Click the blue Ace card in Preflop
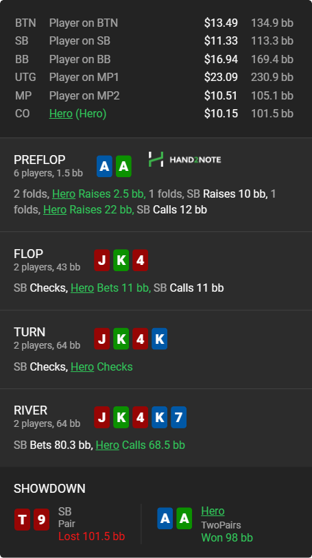312x558 pixels. (104, 166)
